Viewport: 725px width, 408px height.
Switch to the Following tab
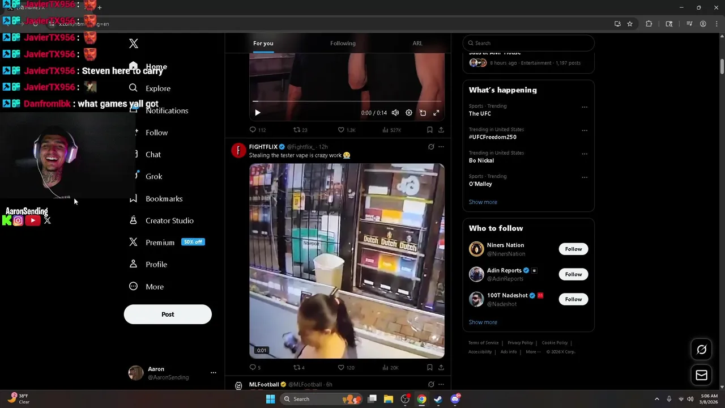(343, 43)
